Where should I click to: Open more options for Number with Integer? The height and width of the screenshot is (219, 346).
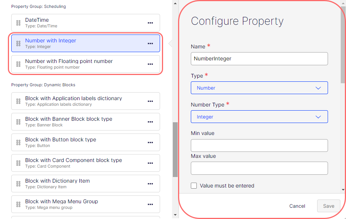(x=150, y=43)
